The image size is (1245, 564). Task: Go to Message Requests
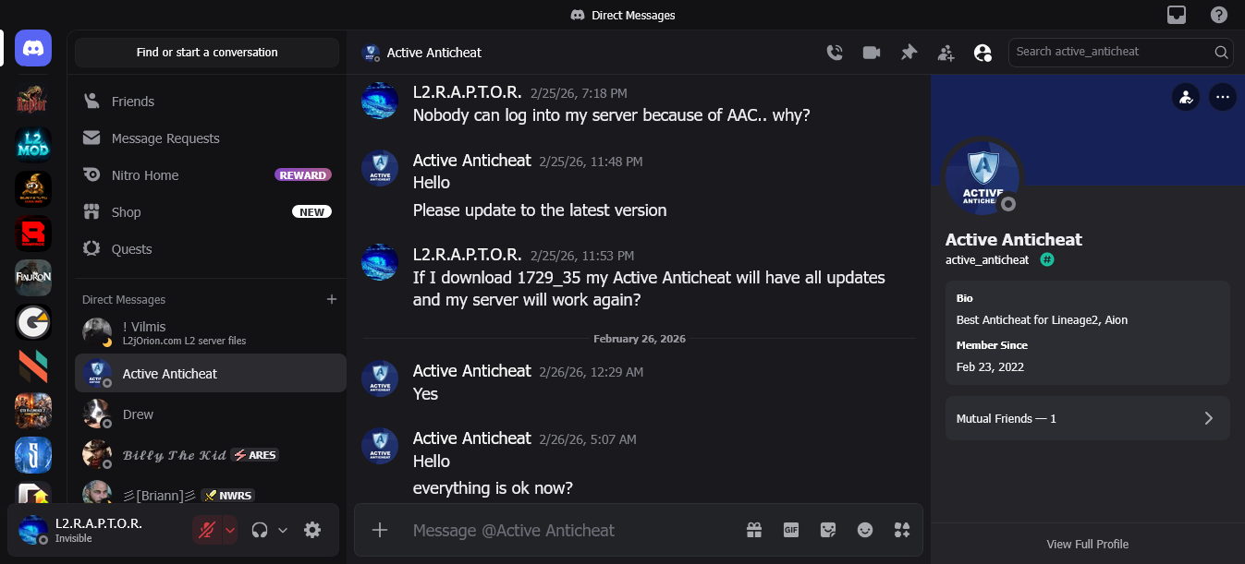point(165,138)
